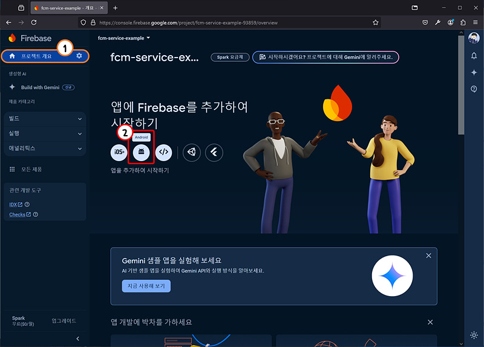
Task: Open the Checks link
Action: tap(20, 214)
